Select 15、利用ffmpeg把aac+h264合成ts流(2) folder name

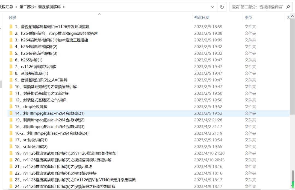point(50,120)
